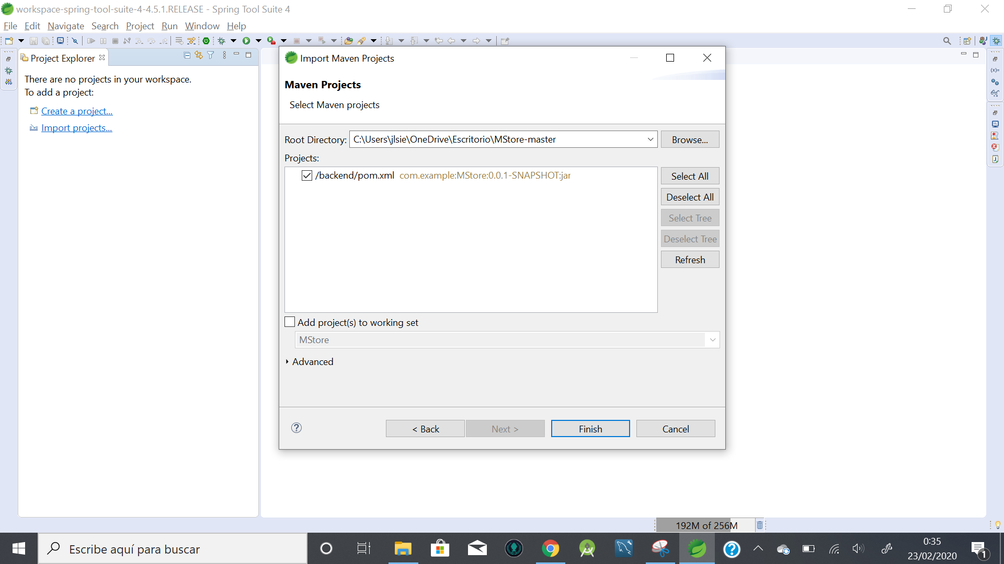Expand the Advanced section
The image size is (1004, 564).
pos(287,362)
